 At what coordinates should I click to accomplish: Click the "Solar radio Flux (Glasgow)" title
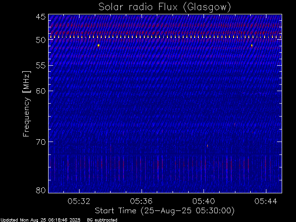coord(165,7)
